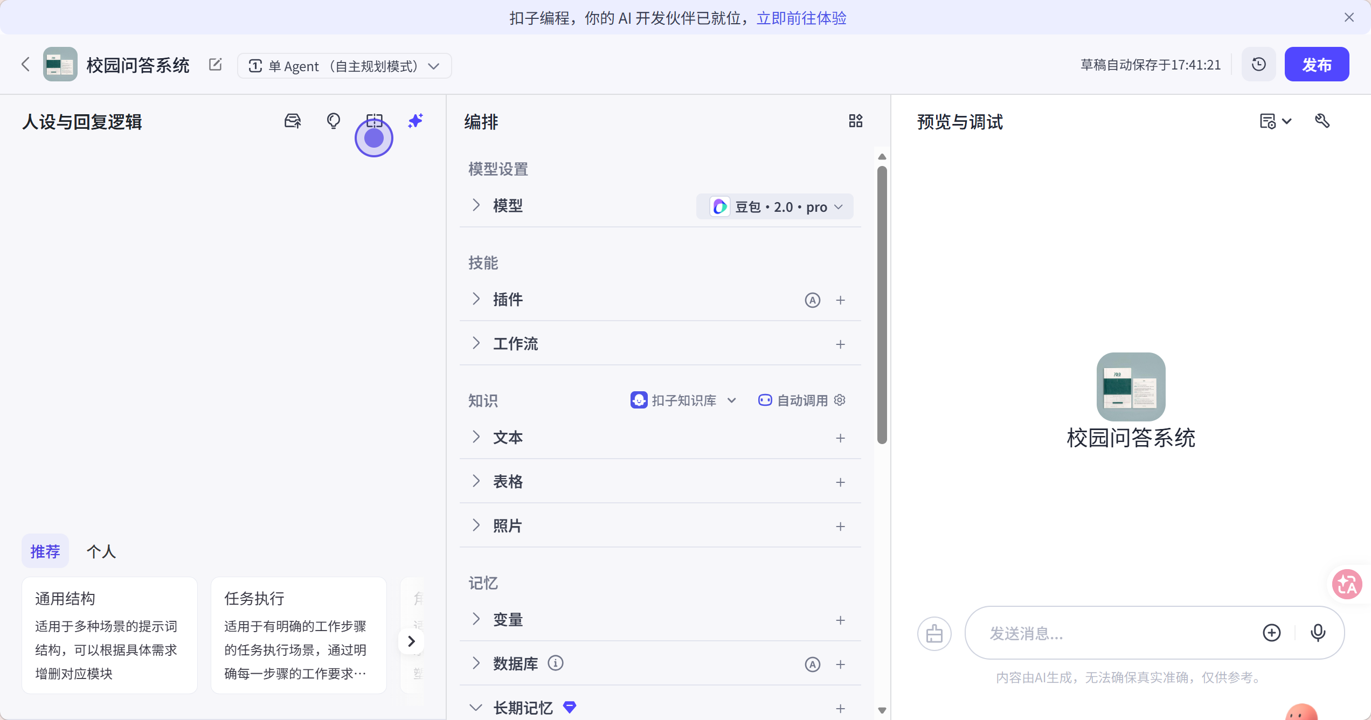
Task: Follow the 立即前往体验 link
Action: (801, 18)
